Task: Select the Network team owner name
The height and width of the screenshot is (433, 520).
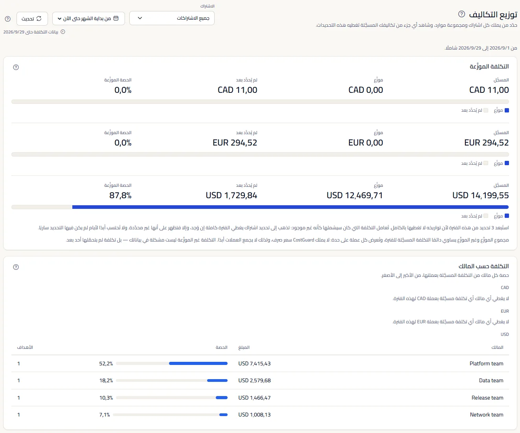Action: pos(487,415)
